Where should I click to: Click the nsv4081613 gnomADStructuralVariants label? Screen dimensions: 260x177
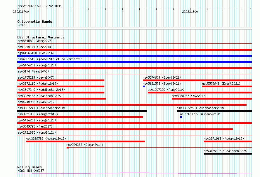coord(50,59)
